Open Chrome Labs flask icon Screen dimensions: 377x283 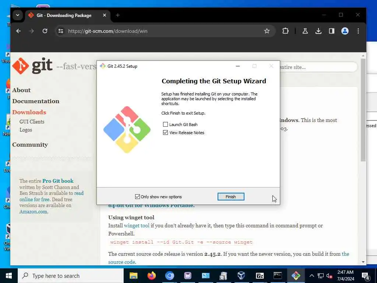(x=305, y=31)
